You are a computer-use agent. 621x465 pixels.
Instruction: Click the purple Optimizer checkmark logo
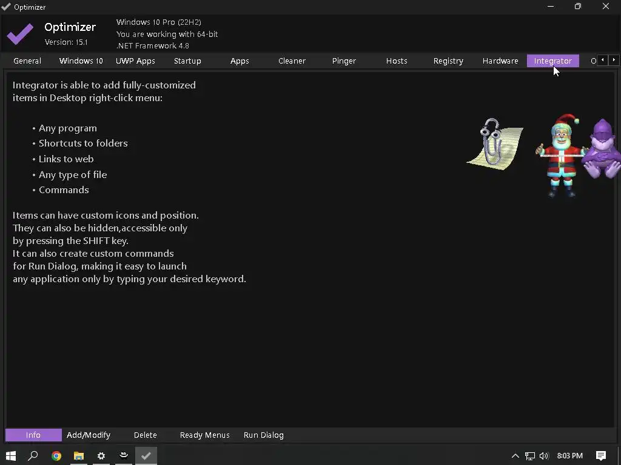click(x=20, y=34)
